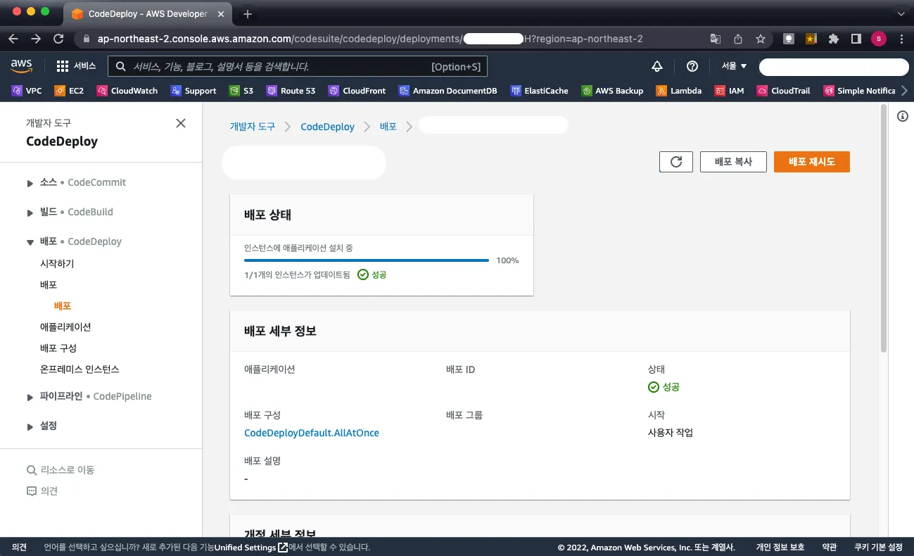Viewport: 914px width, 556px height.
Task: Open the 개발자 도구 breadcrumb link
Action: pyautogui.click(x=253, y=127)
